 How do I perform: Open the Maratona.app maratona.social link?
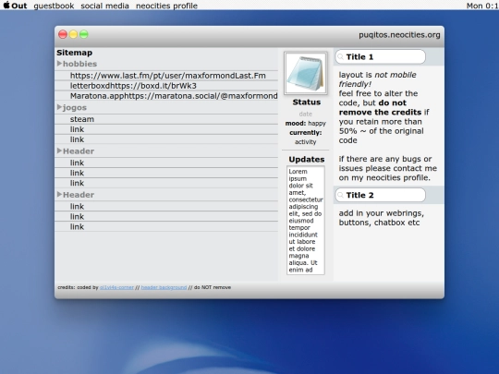[174, 96]
